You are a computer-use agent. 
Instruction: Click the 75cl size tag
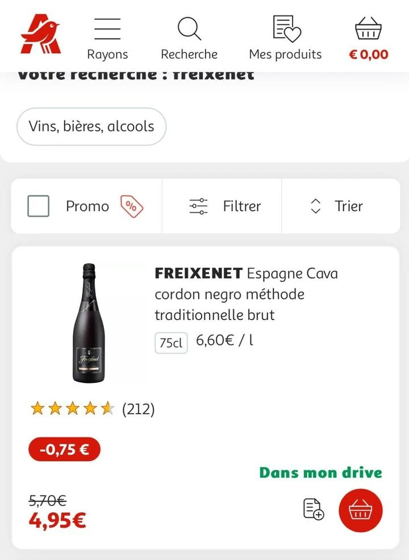(171, 343)
